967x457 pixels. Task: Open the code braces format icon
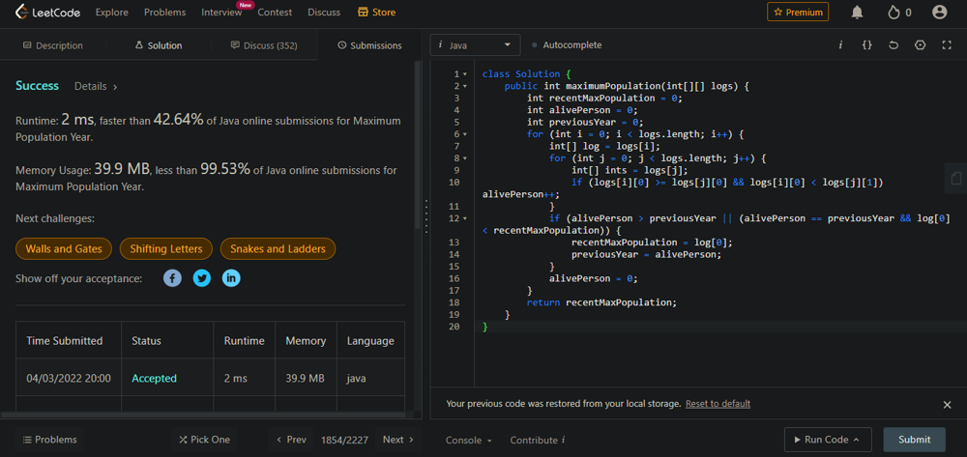click(x=866, y=45)
